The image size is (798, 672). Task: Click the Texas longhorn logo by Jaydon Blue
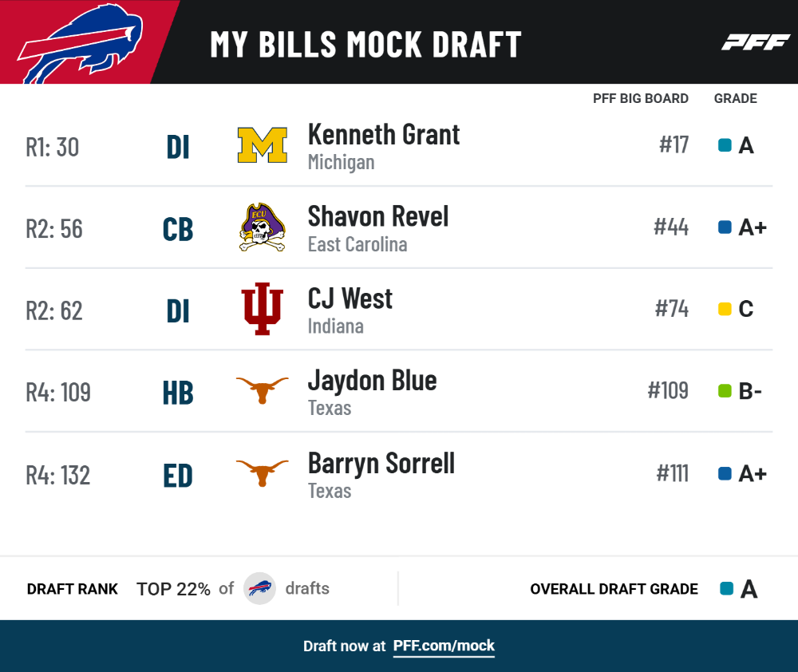pyautogui.click(x=262, y=390)
